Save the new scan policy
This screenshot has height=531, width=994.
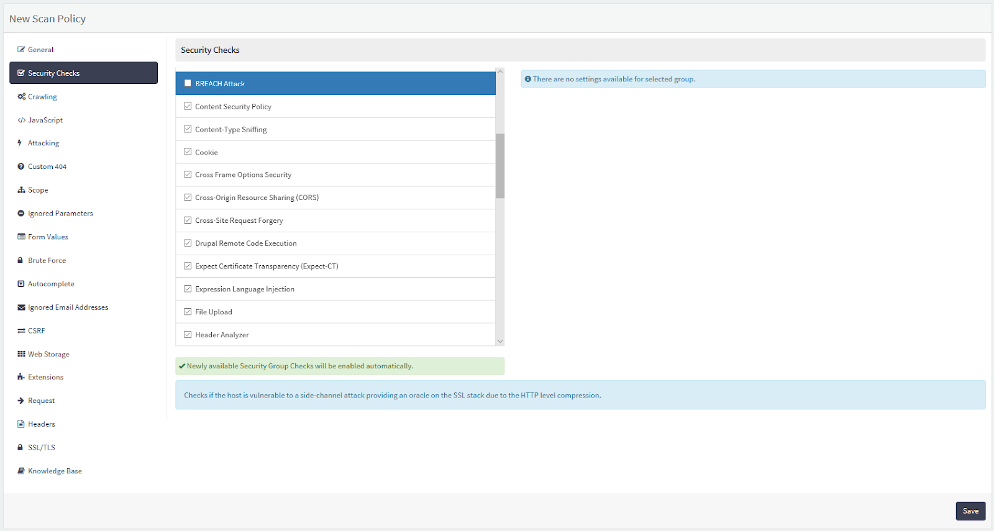[x=970, y=511]
